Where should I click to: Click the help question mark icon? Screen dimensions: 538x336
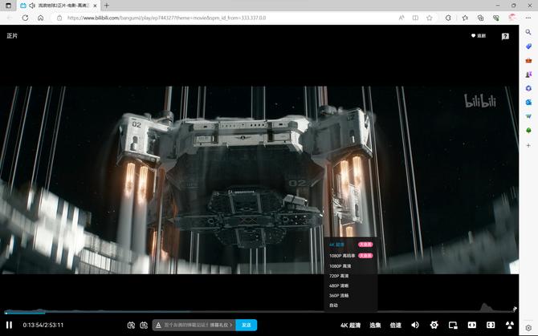point(505,36)
